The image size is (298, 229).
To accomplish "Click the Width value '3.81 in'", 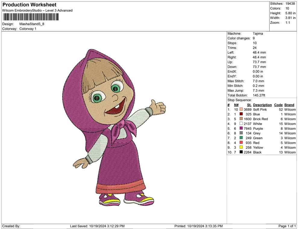I will point(290,18).
